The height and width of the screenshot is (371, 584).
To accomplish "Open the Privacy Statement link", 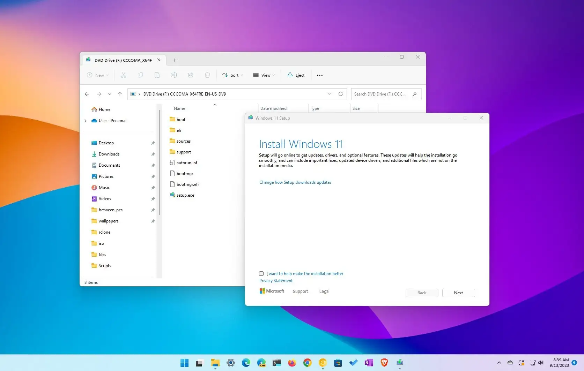I will click(276, 281).
